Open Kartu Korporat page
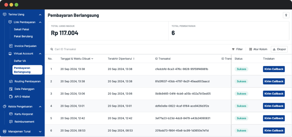 click(24, 114)
